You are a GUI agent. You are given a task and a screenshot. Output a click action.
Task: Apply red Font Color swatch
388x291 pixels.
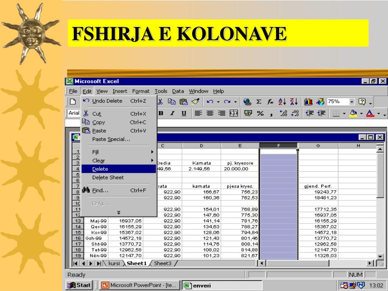click(370, 113)
